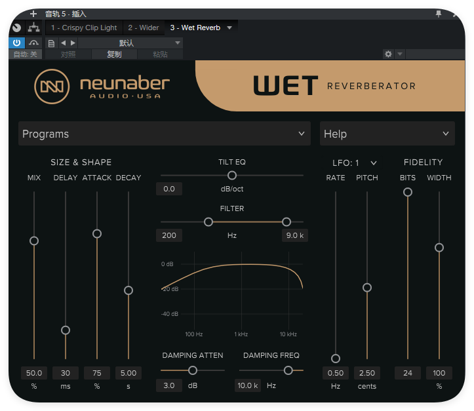Click the round compare knob icon
This screenshot has width=474, height=411.
16,28
